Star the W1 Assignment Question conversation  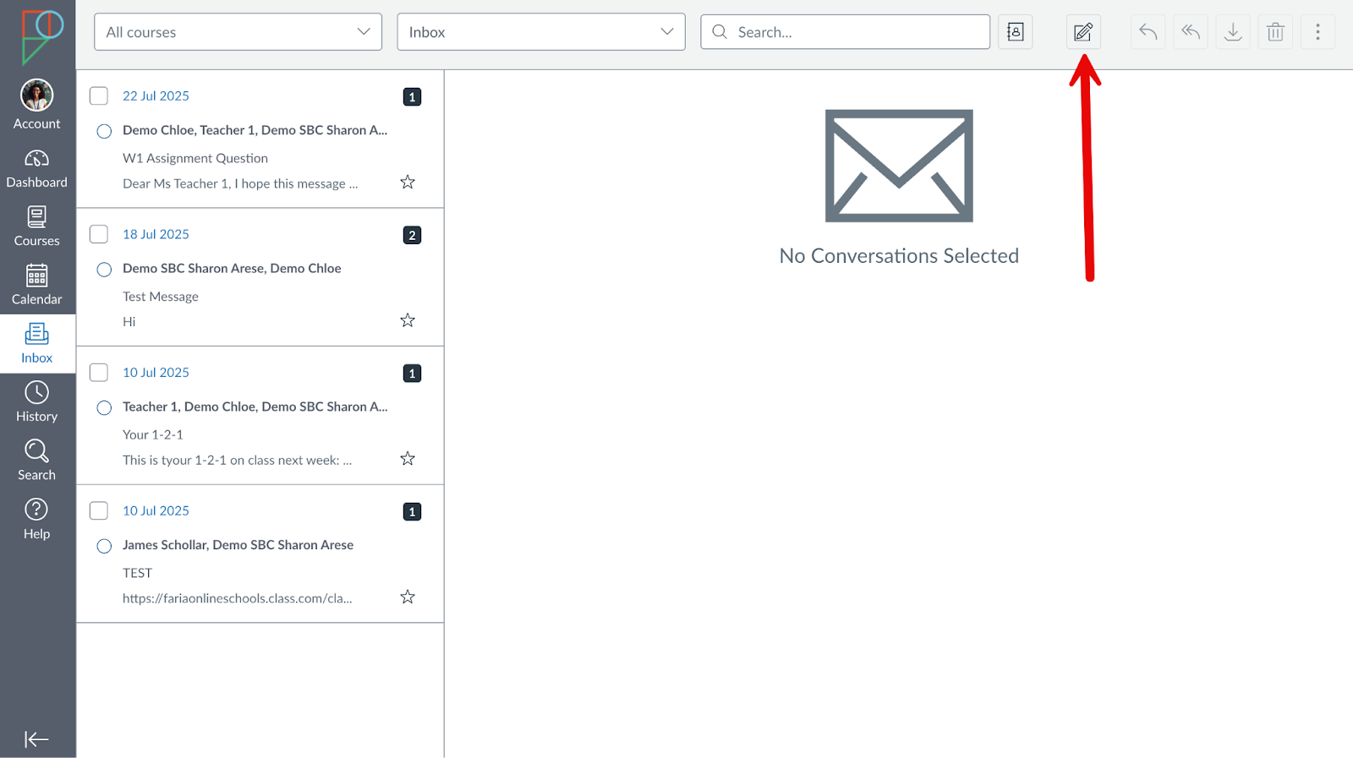tap(408, 183)
